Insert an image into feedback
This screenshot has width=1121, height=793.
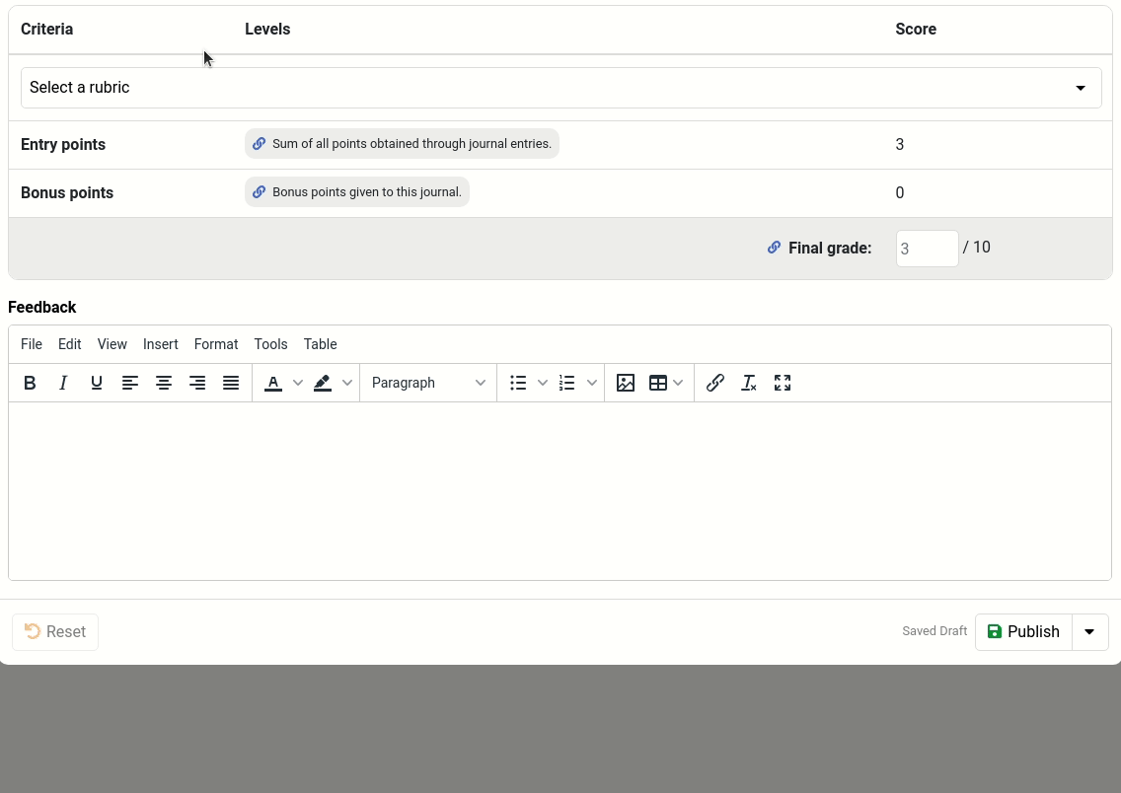(626, 383)
